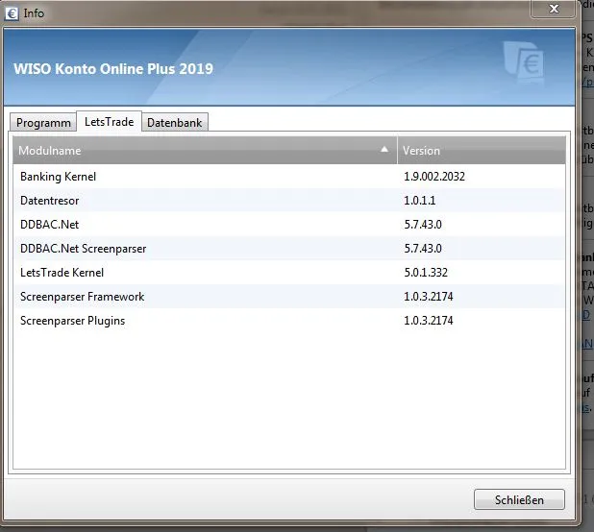Highlight the LetsTrade Kernel row
This screenshot has width=594, height=532.
click(x=62, y=273)
